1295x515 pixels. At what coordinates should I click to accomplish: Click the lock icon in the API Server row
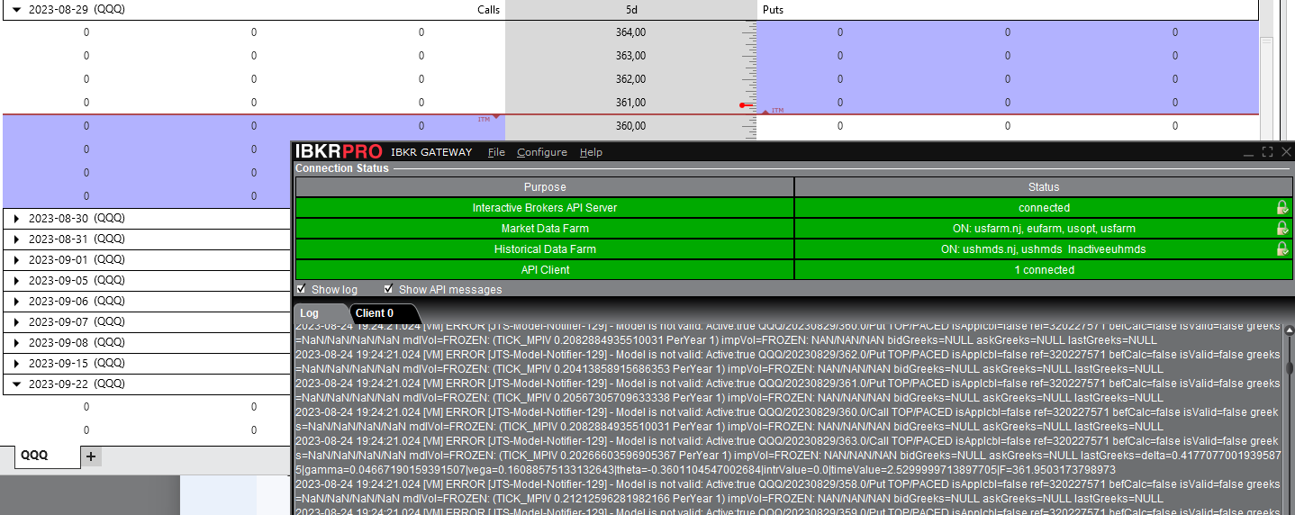click(1282, 208)
